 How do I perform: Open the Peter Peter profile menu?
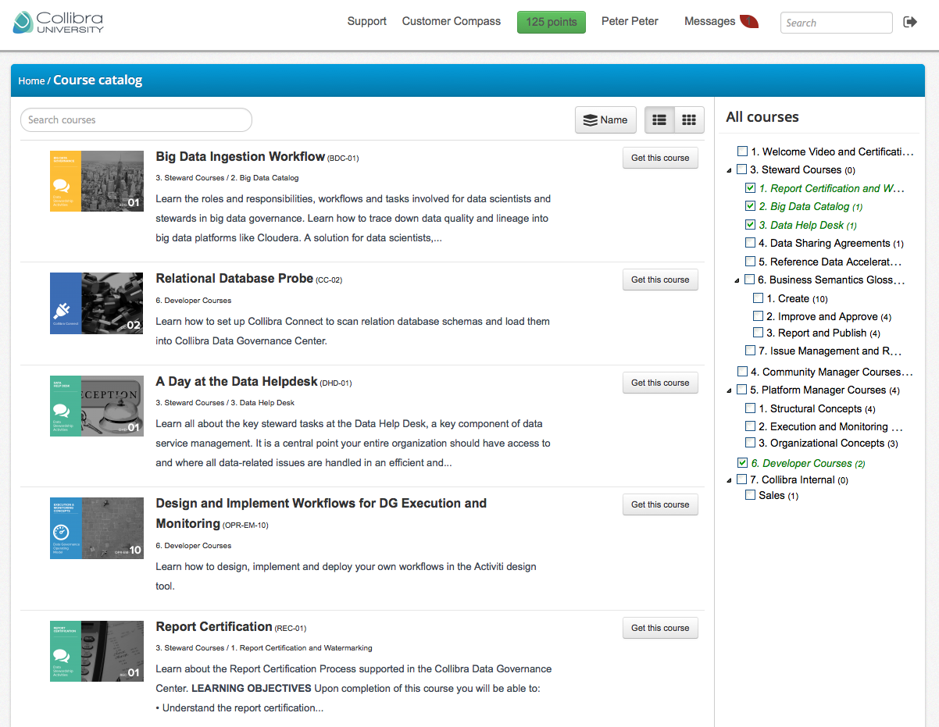(x=630, y=21)
